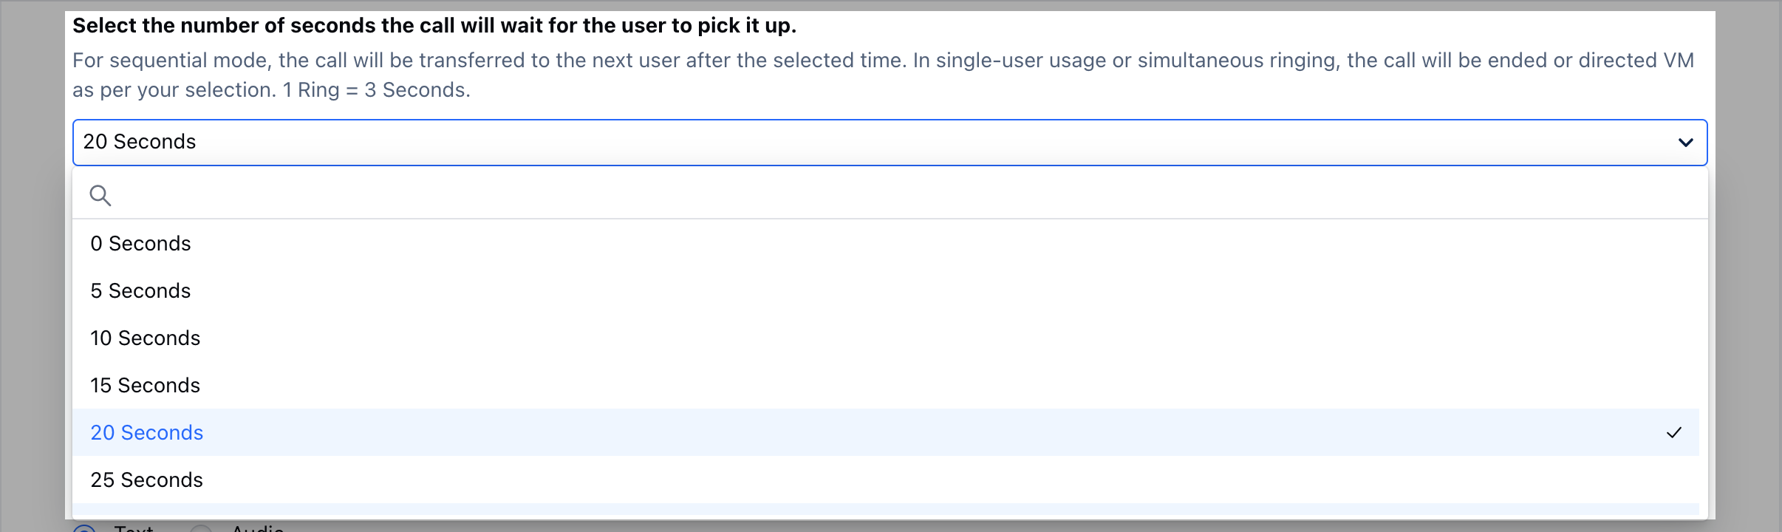Click the partially visible option below 25 Seconds
The width and height of the screenshot is (1782, 532).
pyautogui.click(x=886, y=510)
